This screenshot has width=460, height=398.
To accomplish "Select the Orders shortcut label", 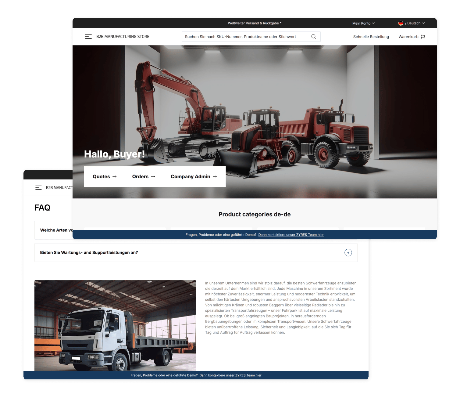I will click(x=140, y=177).
